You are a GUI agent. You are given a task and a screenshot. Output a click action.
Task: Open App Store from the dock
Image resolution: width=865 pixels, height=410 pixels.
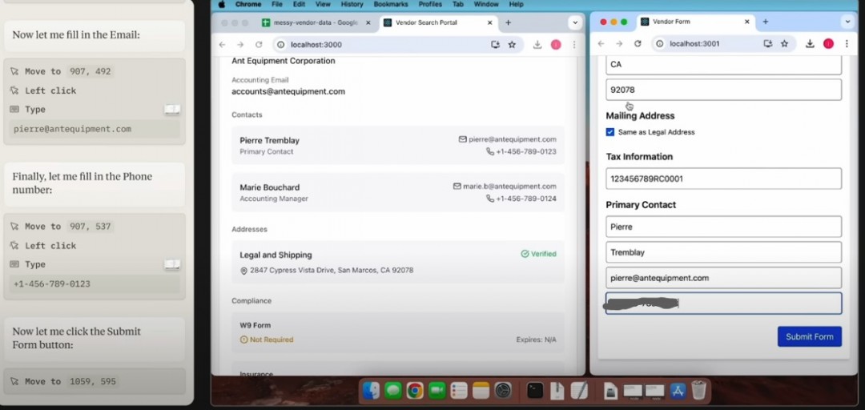[678, 391]
